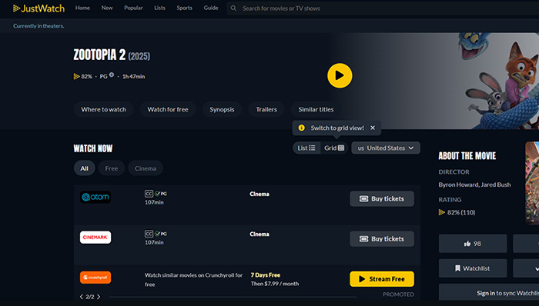This screenshot has width=539, height=306.
Task: Jump to Where to watch section
Action: (104, 109)
